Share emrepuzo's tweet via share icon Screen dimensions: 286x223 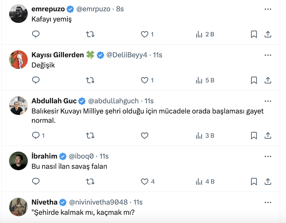(x=268, y=34)
